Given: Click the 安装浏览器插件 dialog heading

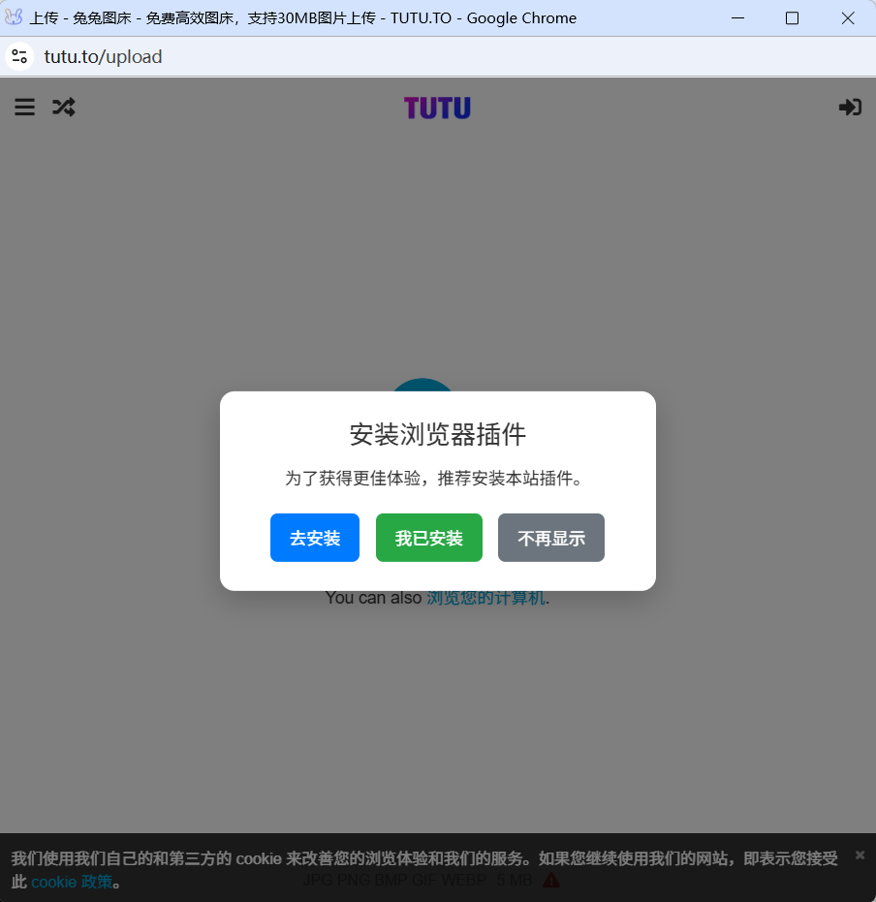Looking at the screenshot, I should (x=438, y=435).
